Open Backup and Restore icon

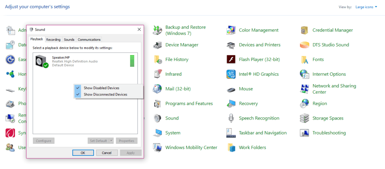click(x=157, y=30)
